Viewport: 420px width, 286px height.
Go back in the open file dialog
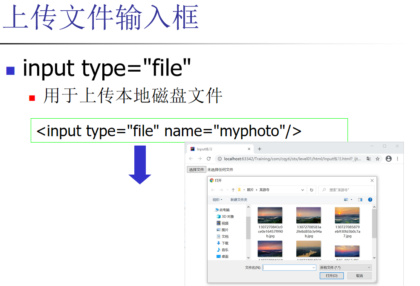click(x=213, y=190)
